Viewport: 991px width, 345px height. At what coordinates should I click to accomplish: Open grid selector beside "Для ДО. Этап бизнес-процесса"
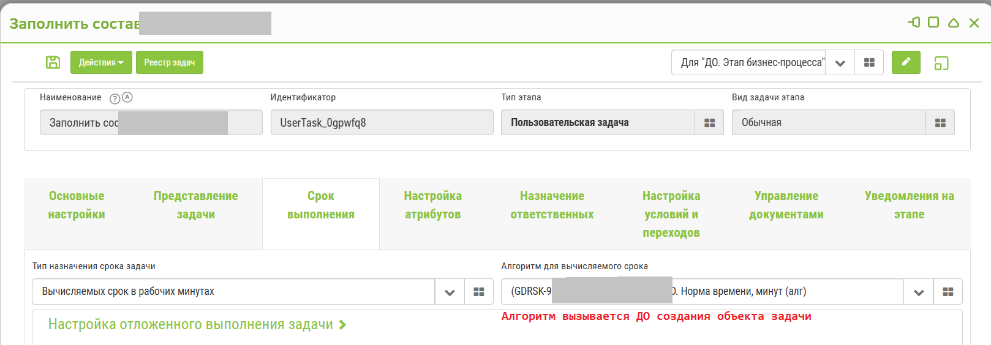(x=869, y=62)
